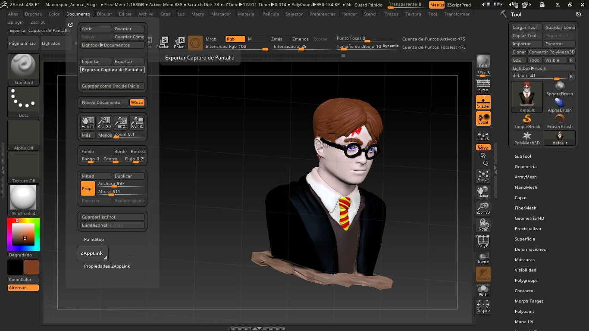Expand the Morph Target section
The height and width of the screenshot is (331, 589).
coord(529,301)
